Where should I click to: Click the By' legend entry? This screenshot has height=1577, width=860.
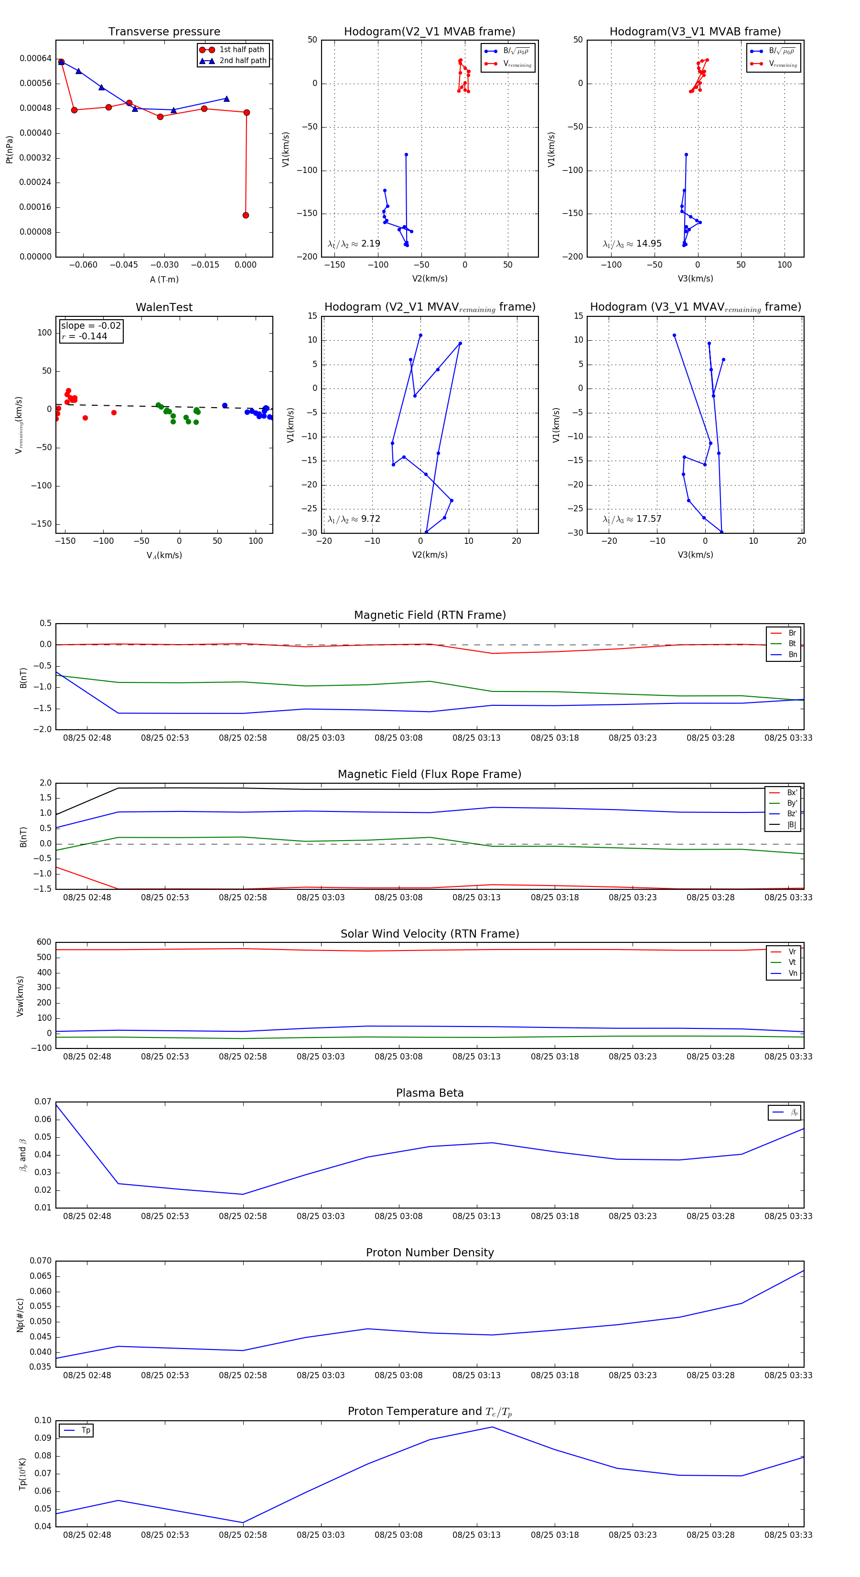[784, 803]
